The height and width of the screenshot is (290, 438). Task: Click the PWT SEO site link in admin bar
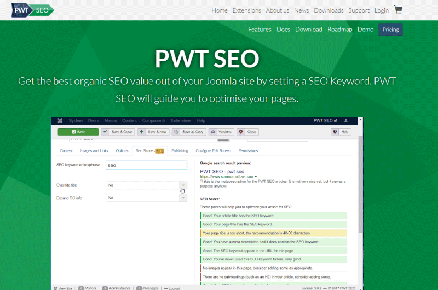click(325, 120)
